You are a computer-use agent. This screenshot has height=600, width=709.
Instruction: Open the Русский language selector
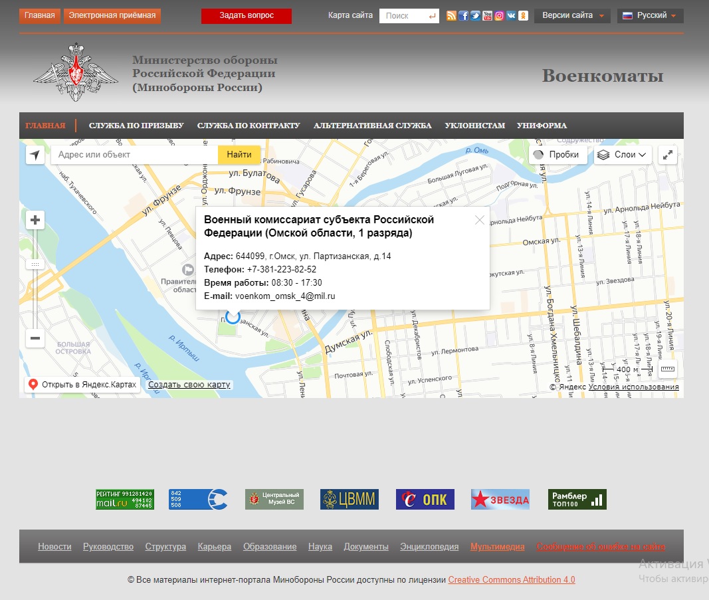tap(650, 16)
